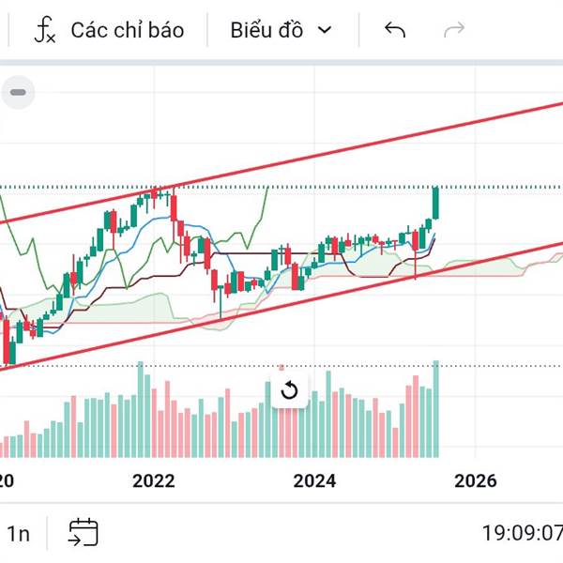This screenshot has height=563, width=563.
Task: Collapse the legend with the minus pill button
Action: (18, 92)
